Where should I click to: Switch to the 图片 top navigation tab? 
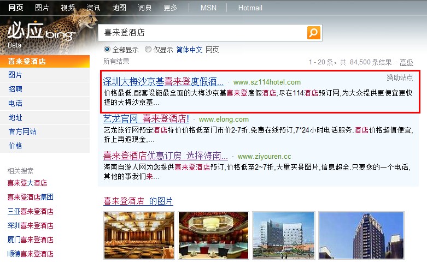[42, 8]
